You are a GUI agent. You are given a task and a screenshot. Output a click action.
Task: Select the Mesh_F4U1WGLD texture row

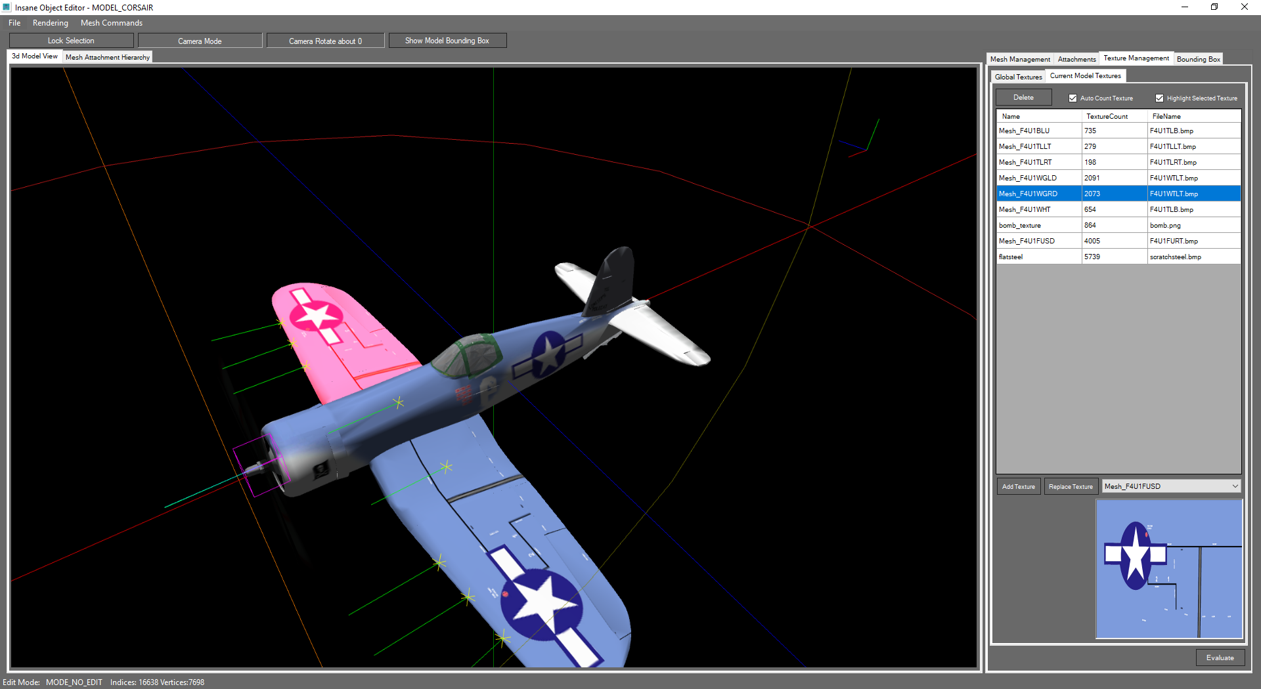pyautogui.click(x=1118, y=178)
